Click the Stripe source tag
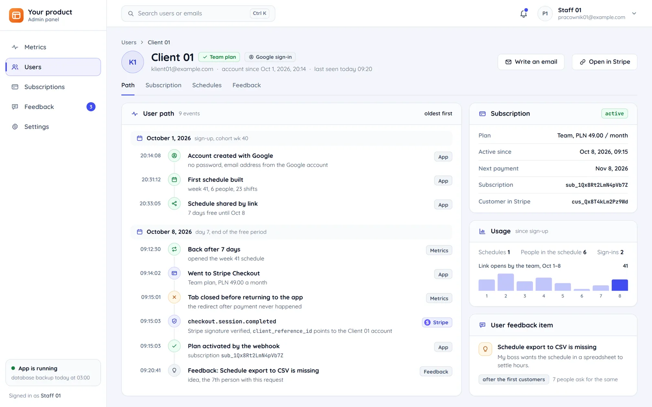Image resolution: width=652 pixels, height=407 pixels. [437, 323]
